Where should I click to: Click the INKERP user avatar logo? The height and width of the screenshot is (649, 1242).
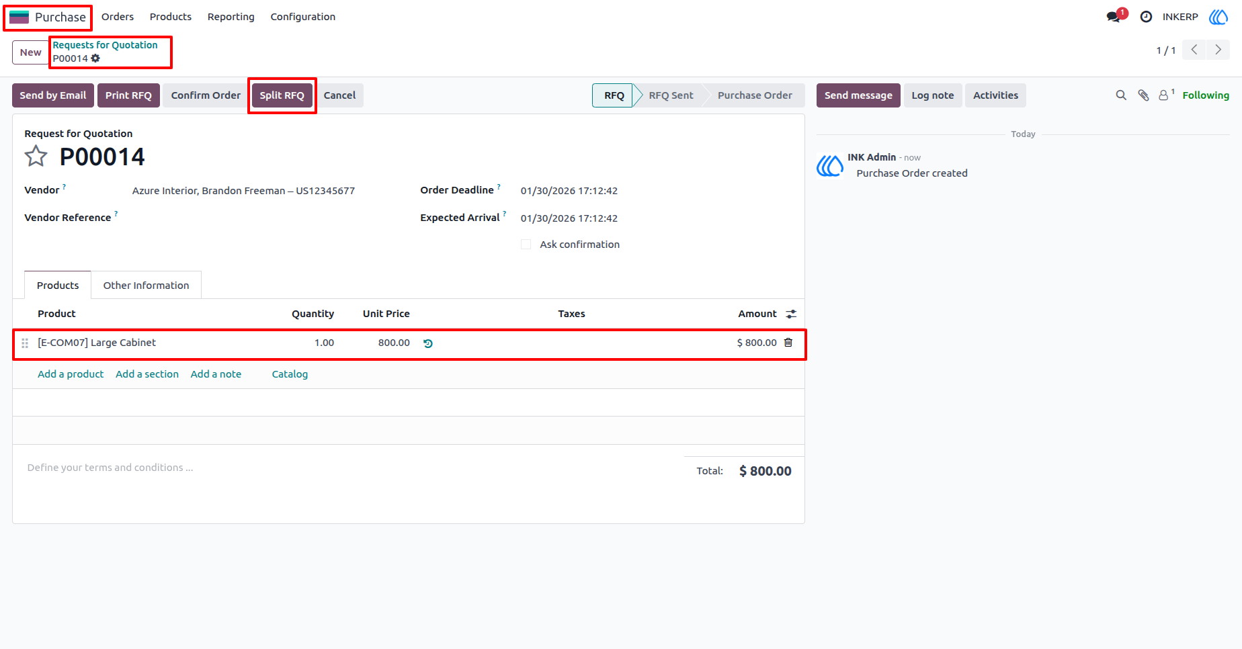coord(1218,17)
